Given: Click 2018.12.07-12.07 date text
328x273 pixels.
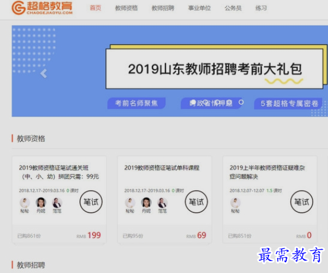Looking at the screenshot, I should [x=247, y=191].
